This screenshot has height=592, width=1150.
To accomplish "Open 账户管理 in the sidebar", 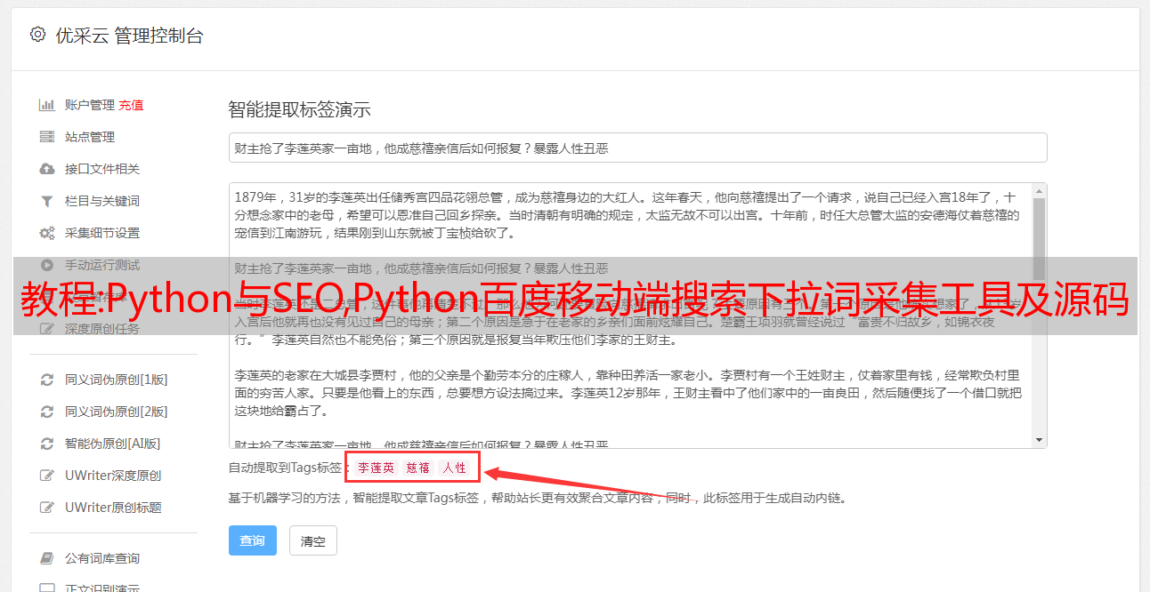I will [89, 105].
